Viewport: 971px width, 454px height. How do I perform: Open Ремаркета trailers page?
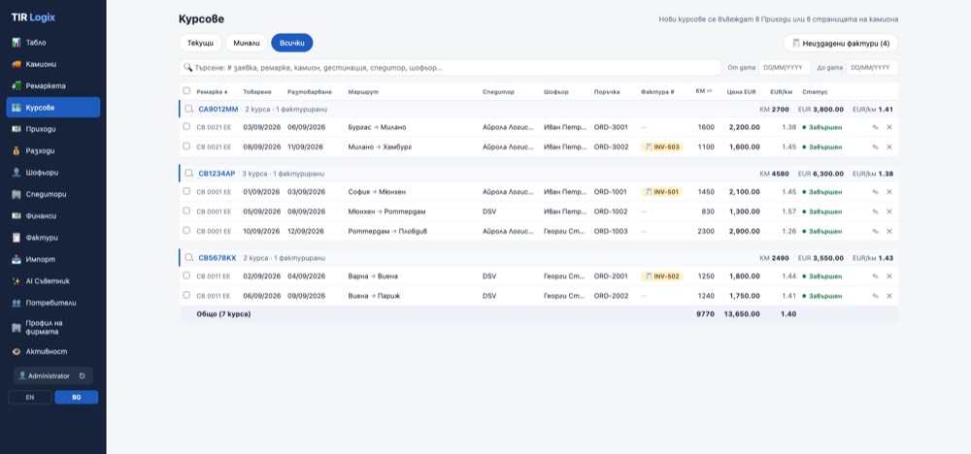coord(53,86)
